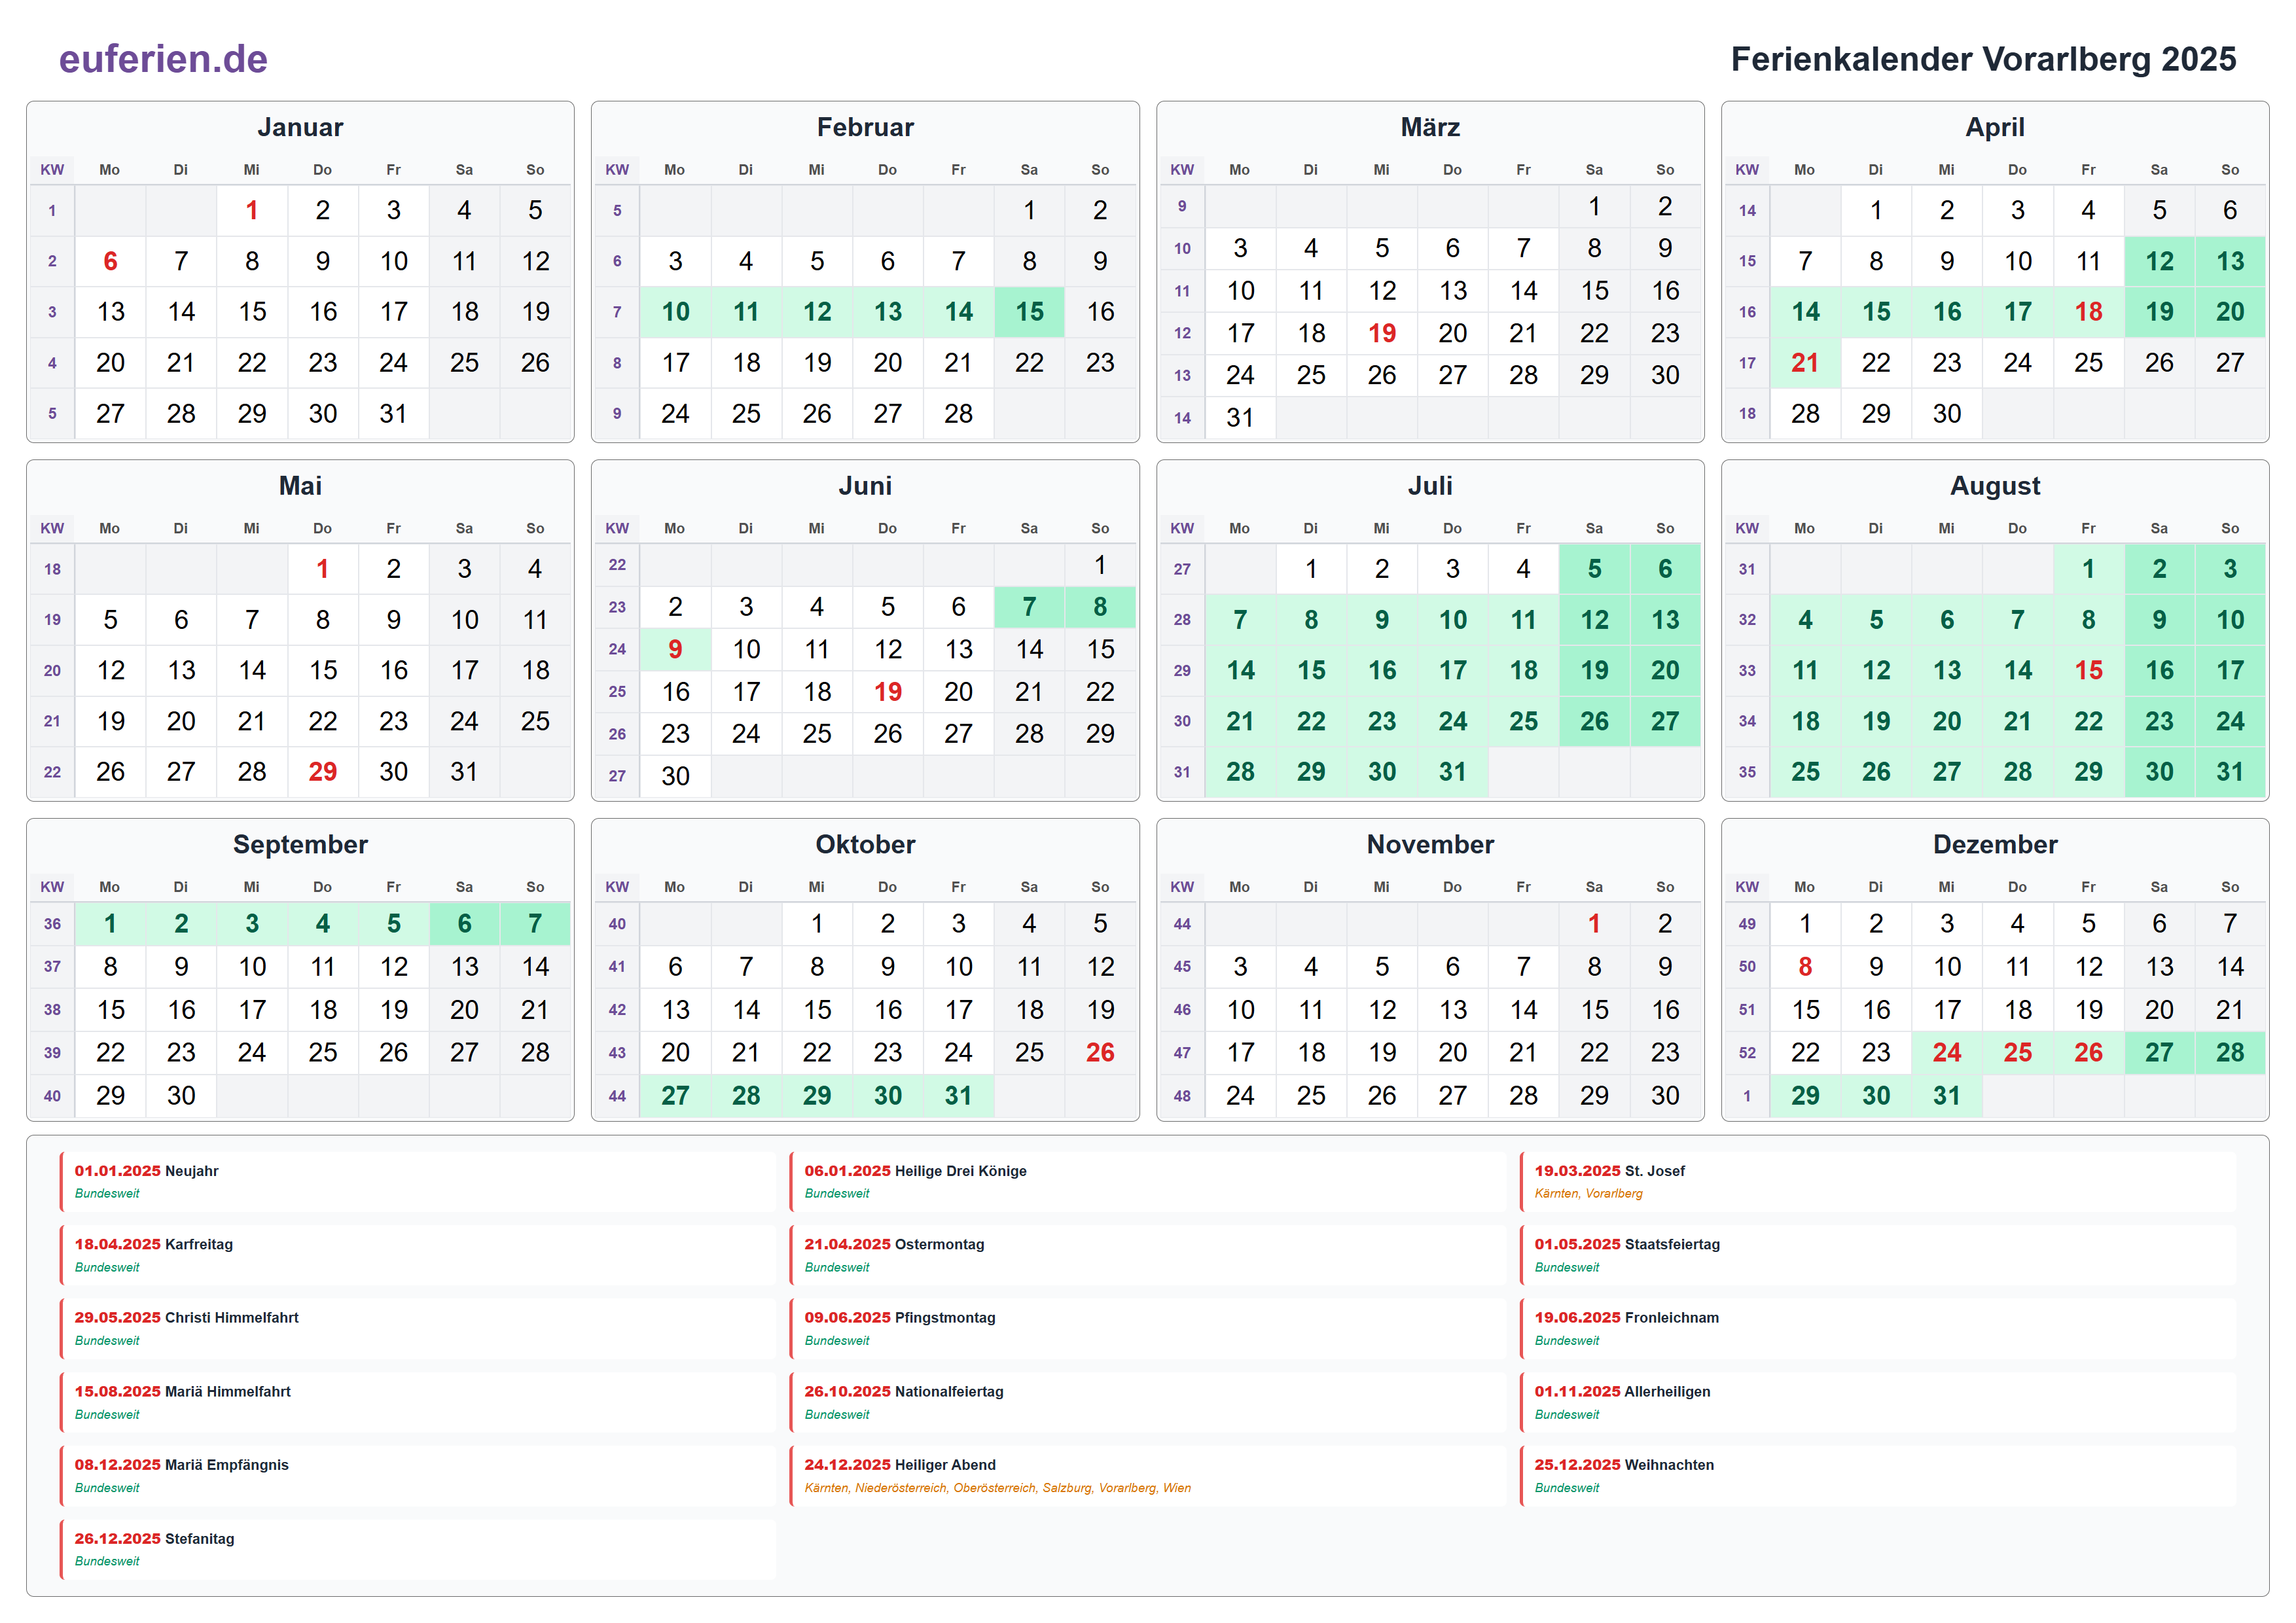Viewport: 2296px width, 1623px height.
Task: Click red June 9 Pfingstmontag date
Action: click(675, 649)
